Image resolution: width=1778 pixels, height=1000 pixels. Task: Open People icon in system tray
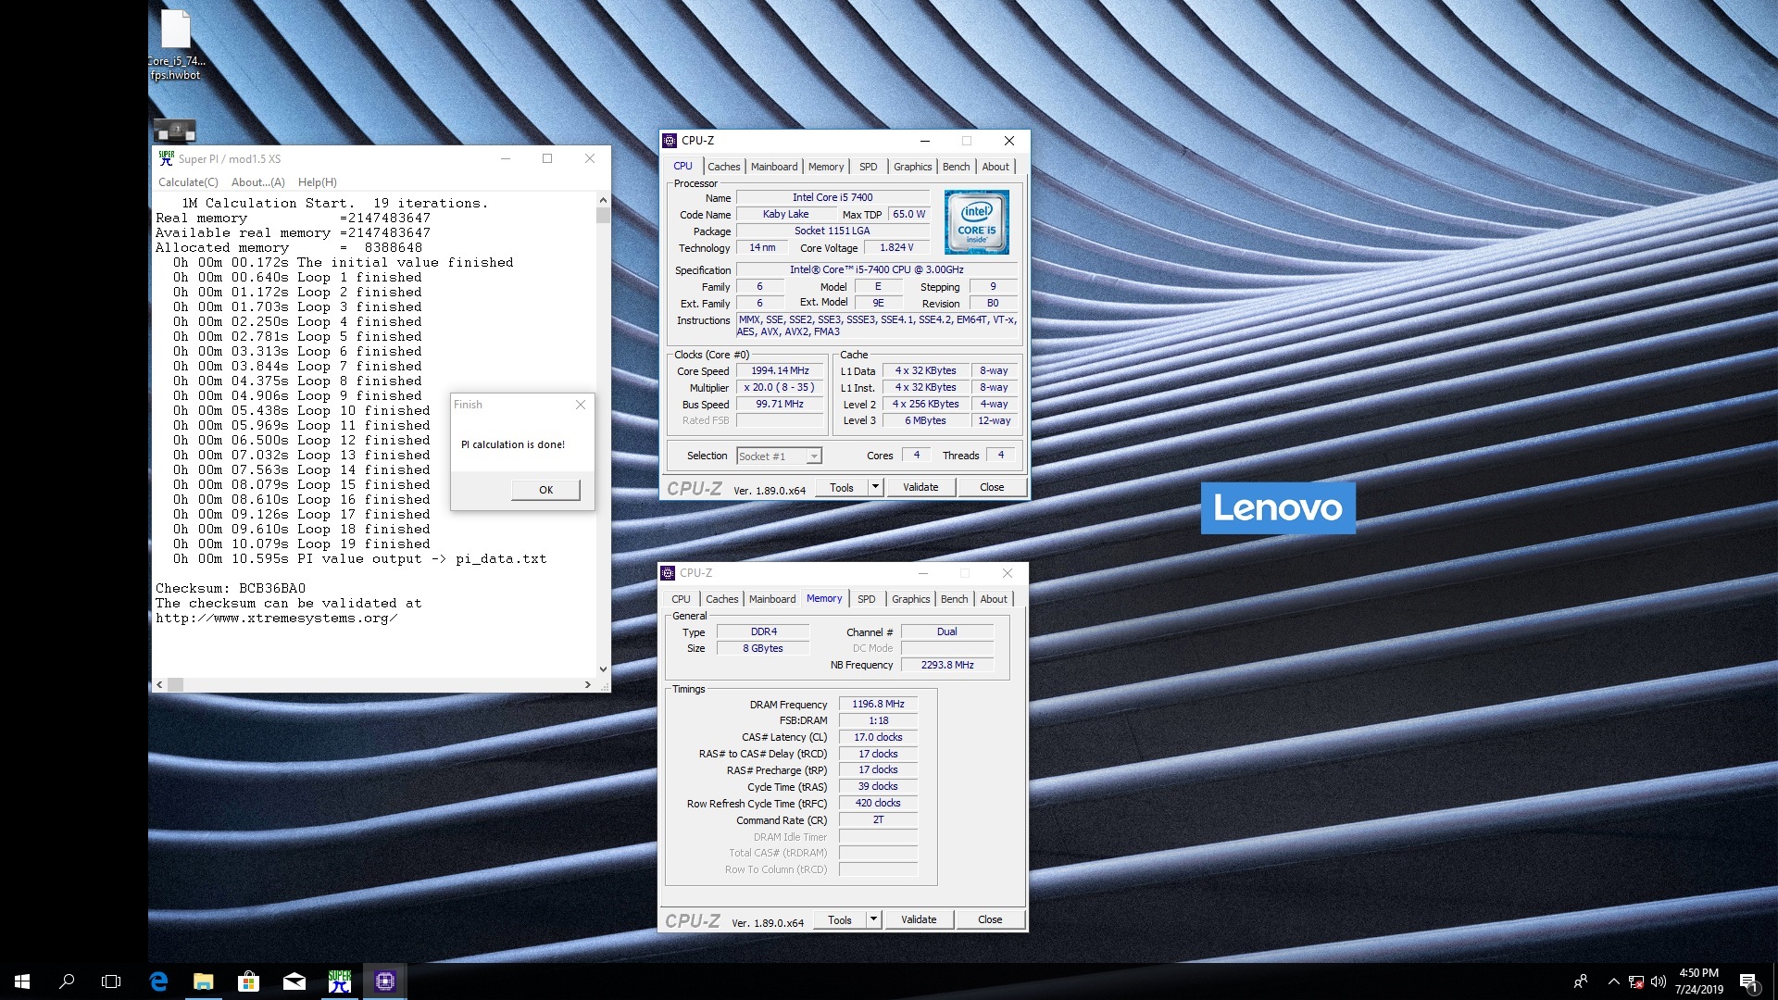coord(1581,981)
